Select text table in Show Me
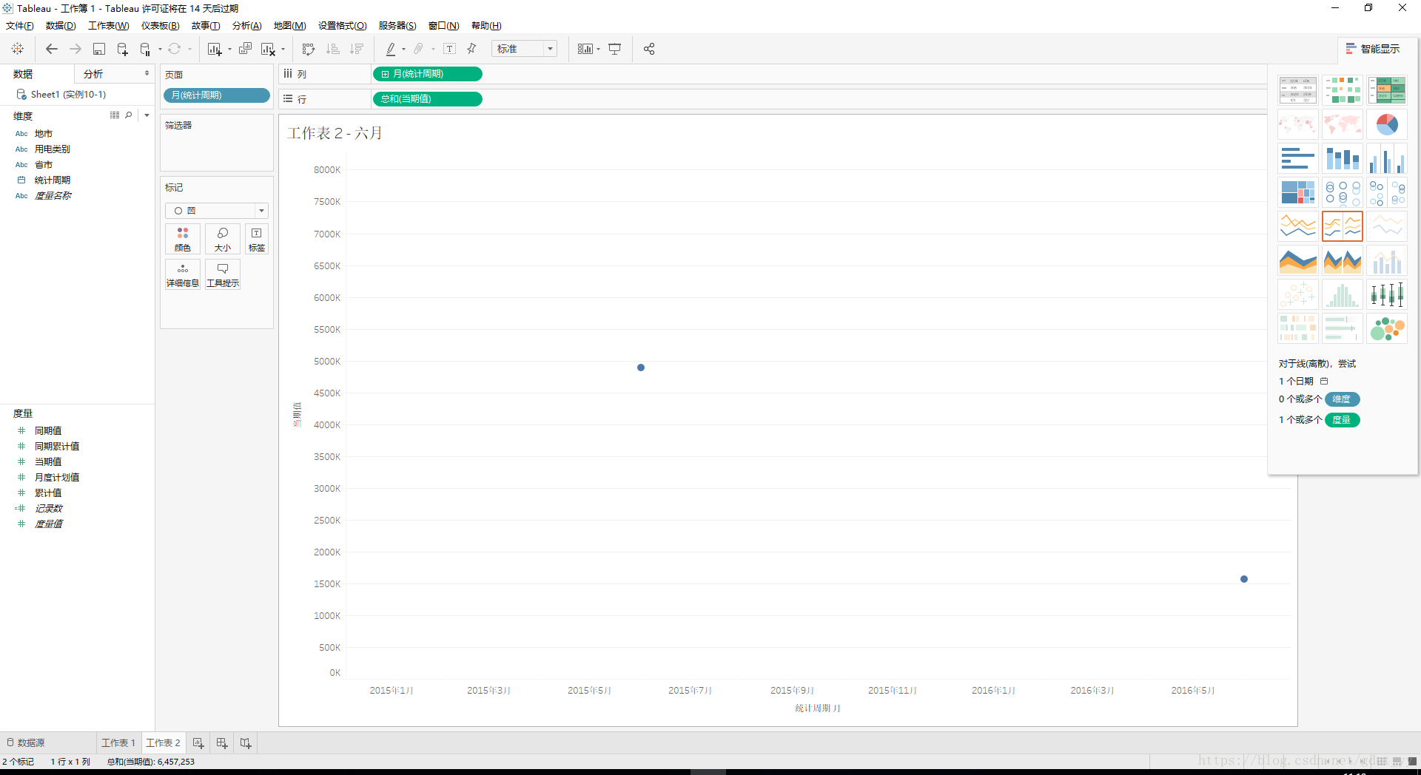The width and height of the screenshot is (1421, 775). pos(1298,90)
